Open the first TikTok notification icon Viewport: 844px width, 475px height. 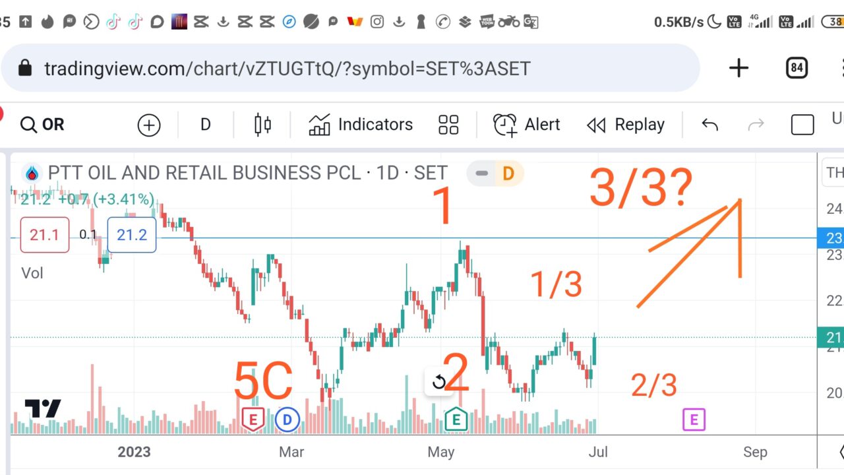point(113,22)
